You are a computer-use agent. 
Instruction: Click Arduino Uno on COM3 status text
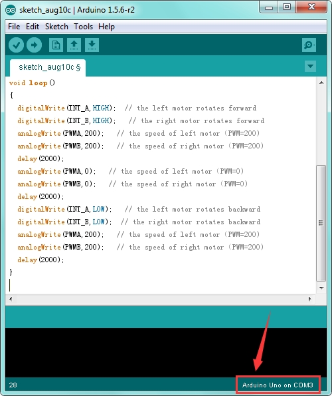(x=278, y=385)
